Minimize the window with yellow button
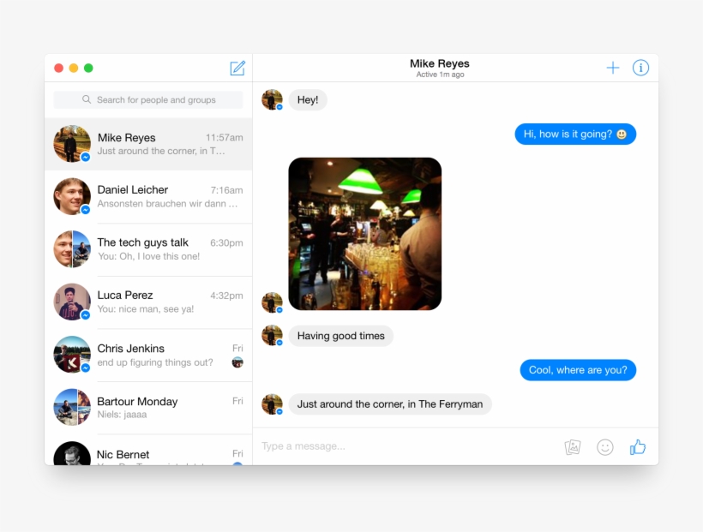The width and height of the screenshot is (703, 532). [x=74, y=69]
